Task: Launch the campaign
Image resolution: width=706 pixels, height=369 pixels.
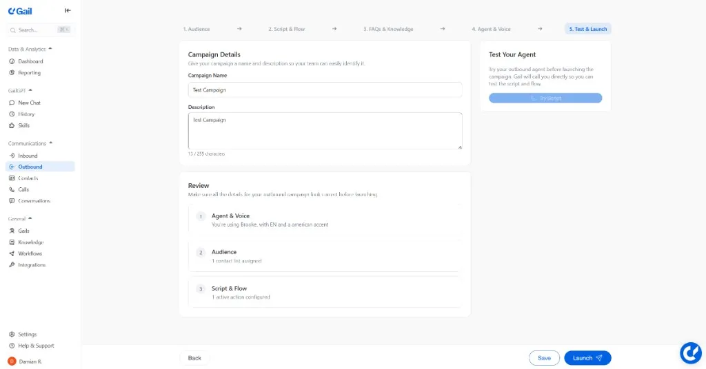Action: click(587, 358)
